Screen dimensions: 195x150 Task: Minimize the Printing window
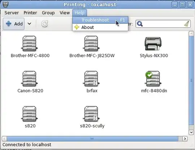click(175, 5)
